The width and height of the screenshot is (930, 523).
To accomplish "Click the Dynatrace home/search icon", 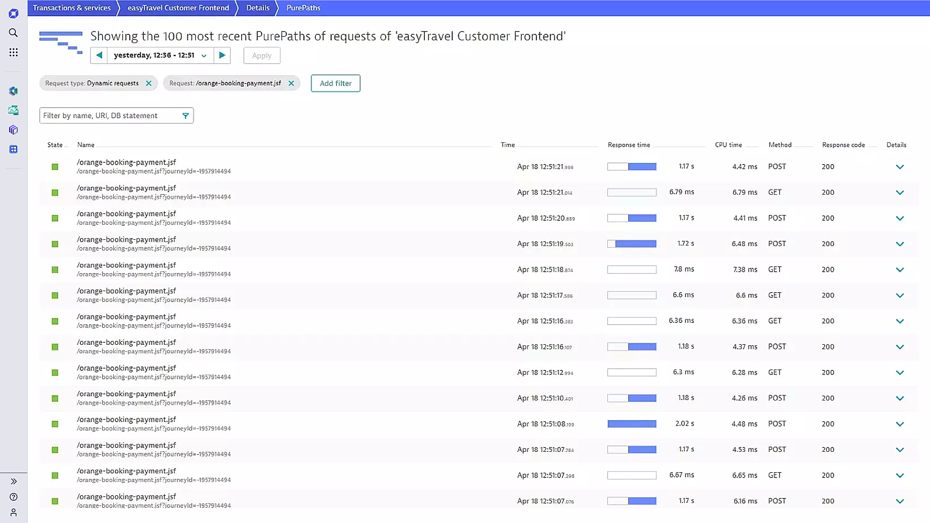I will click(14, 32).
